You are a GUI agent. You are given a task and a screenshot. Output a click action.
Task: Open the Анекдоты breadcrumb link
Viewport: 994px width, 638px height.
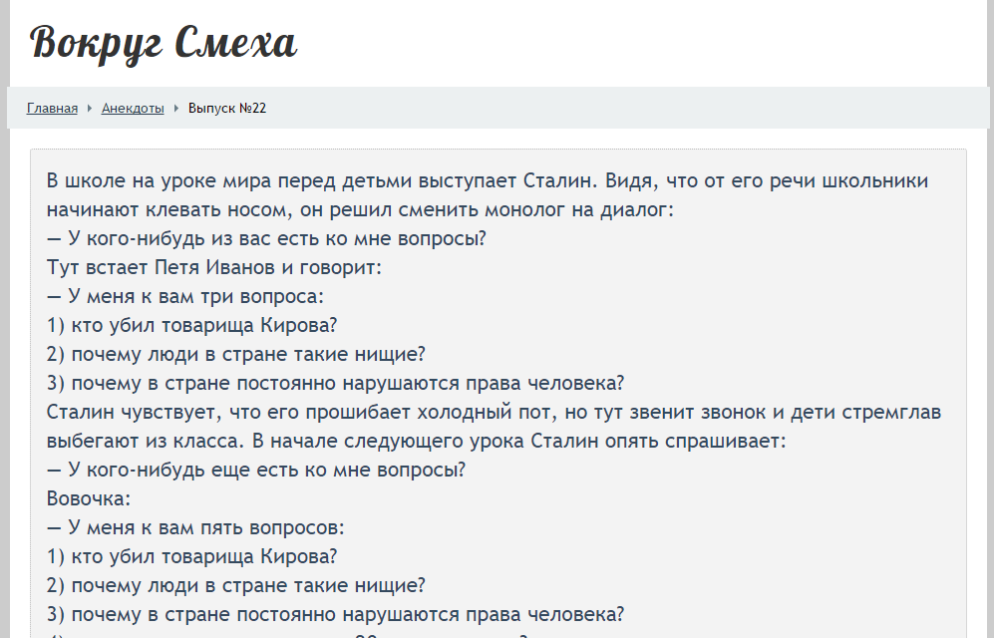click(133, 109)
